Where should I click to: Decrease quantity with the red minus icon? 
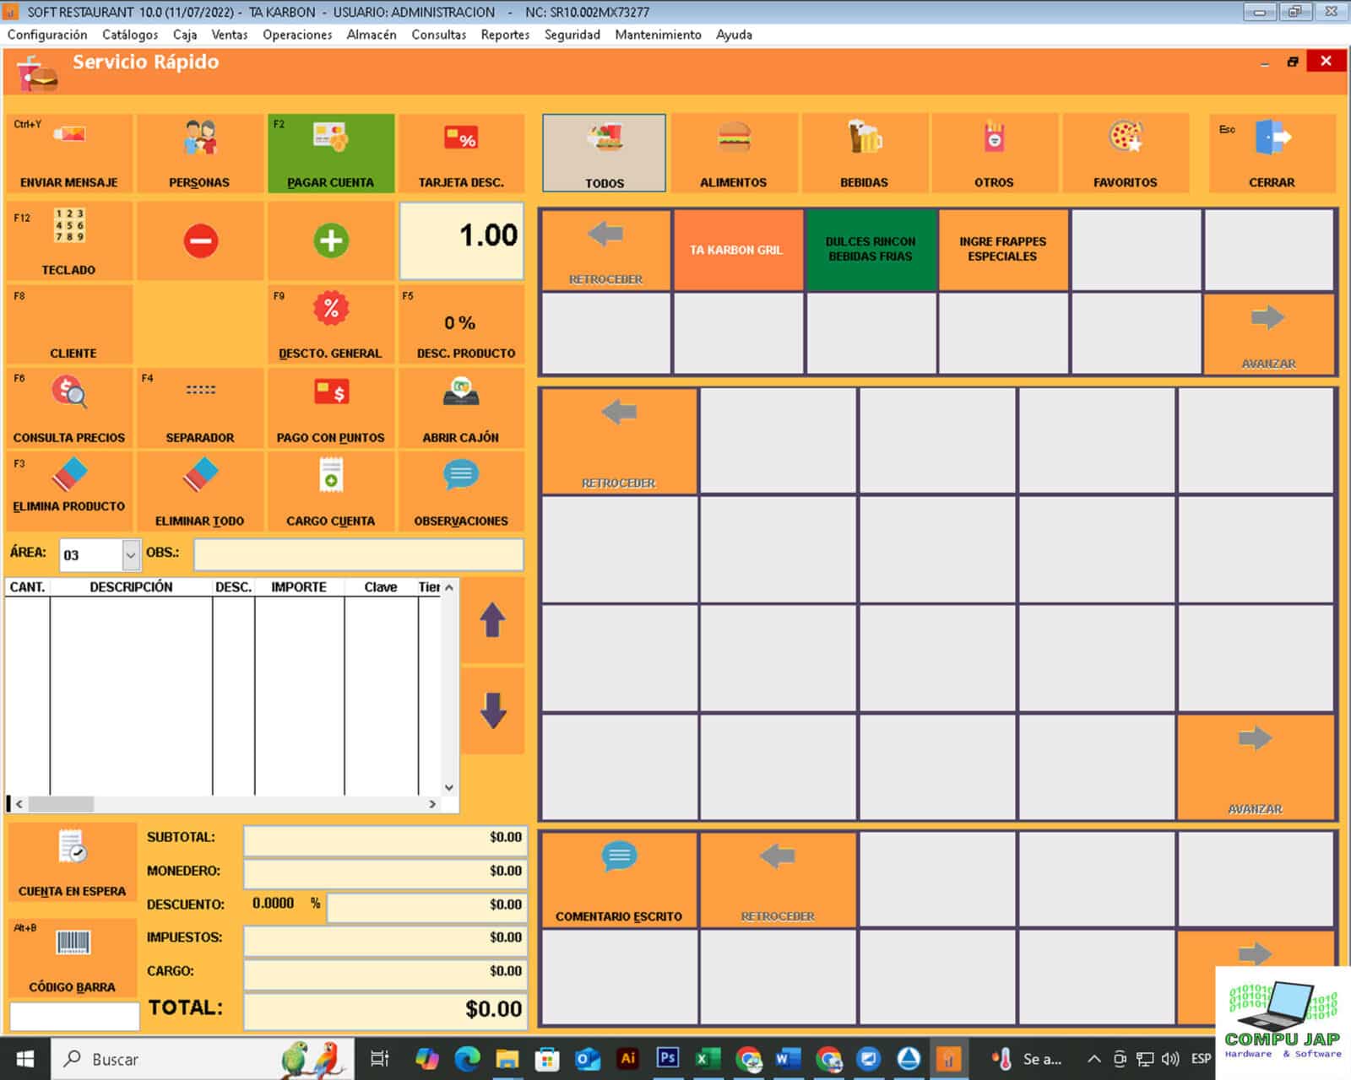(200, 240)
